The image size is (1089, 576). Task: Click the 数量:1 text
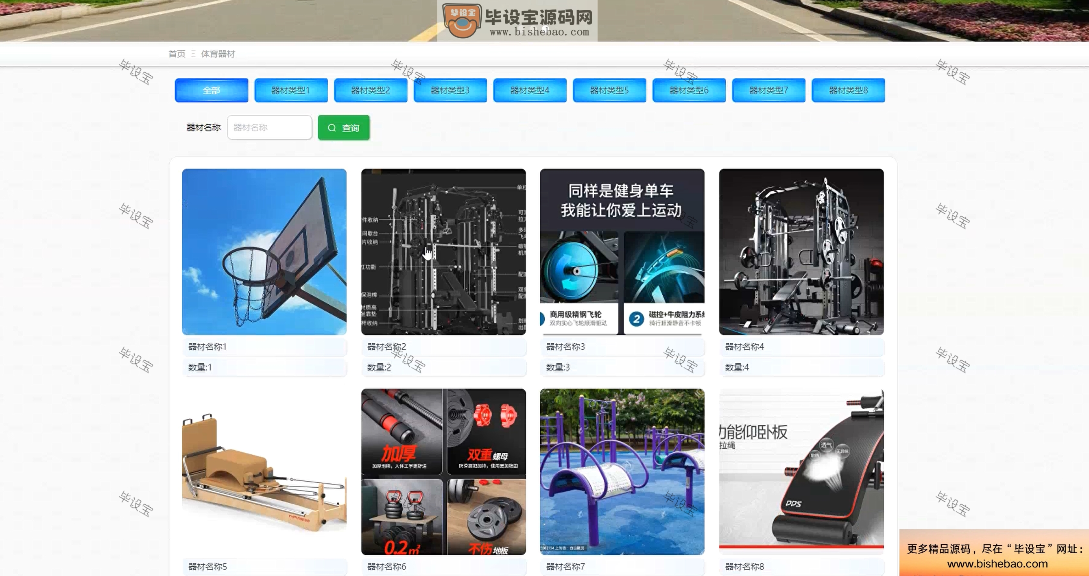coord(200,367)
